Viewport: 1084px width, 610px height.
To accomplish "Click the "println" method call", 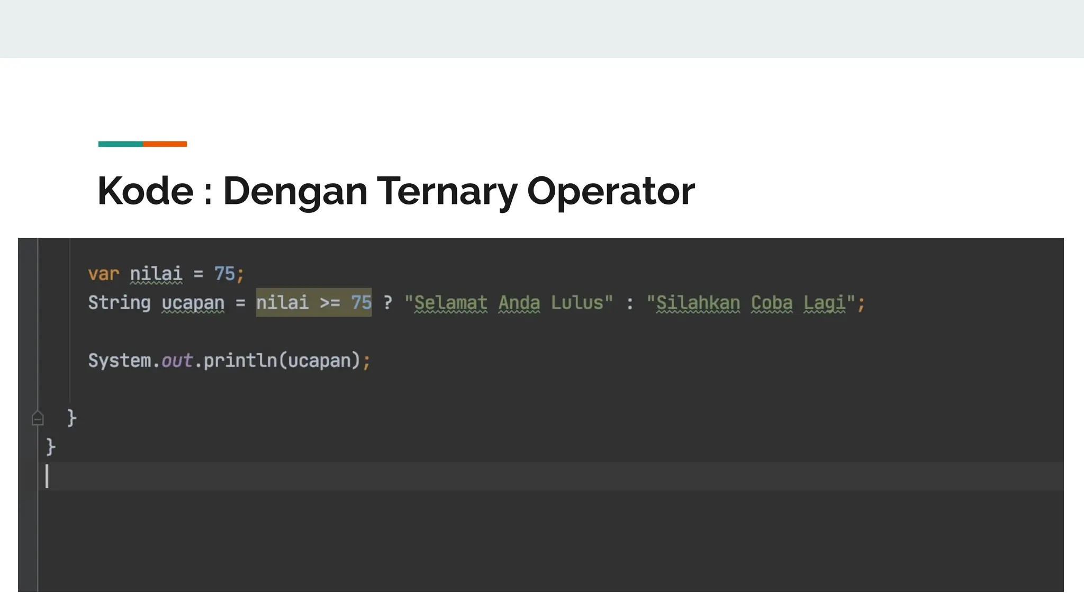I will tap(240, 361).
